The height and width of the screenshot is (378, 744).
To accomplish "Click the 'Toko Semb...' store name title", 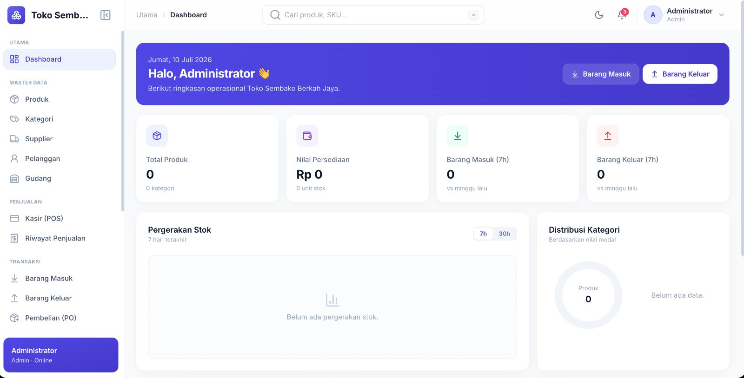I will click(x=60, y=15).
